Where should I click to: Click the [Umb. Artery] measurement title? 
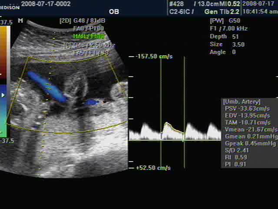pos(242,102)
